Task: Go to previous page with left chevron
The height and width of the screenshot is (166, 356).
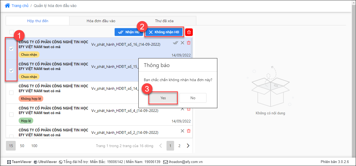Action: coord(161,146)
